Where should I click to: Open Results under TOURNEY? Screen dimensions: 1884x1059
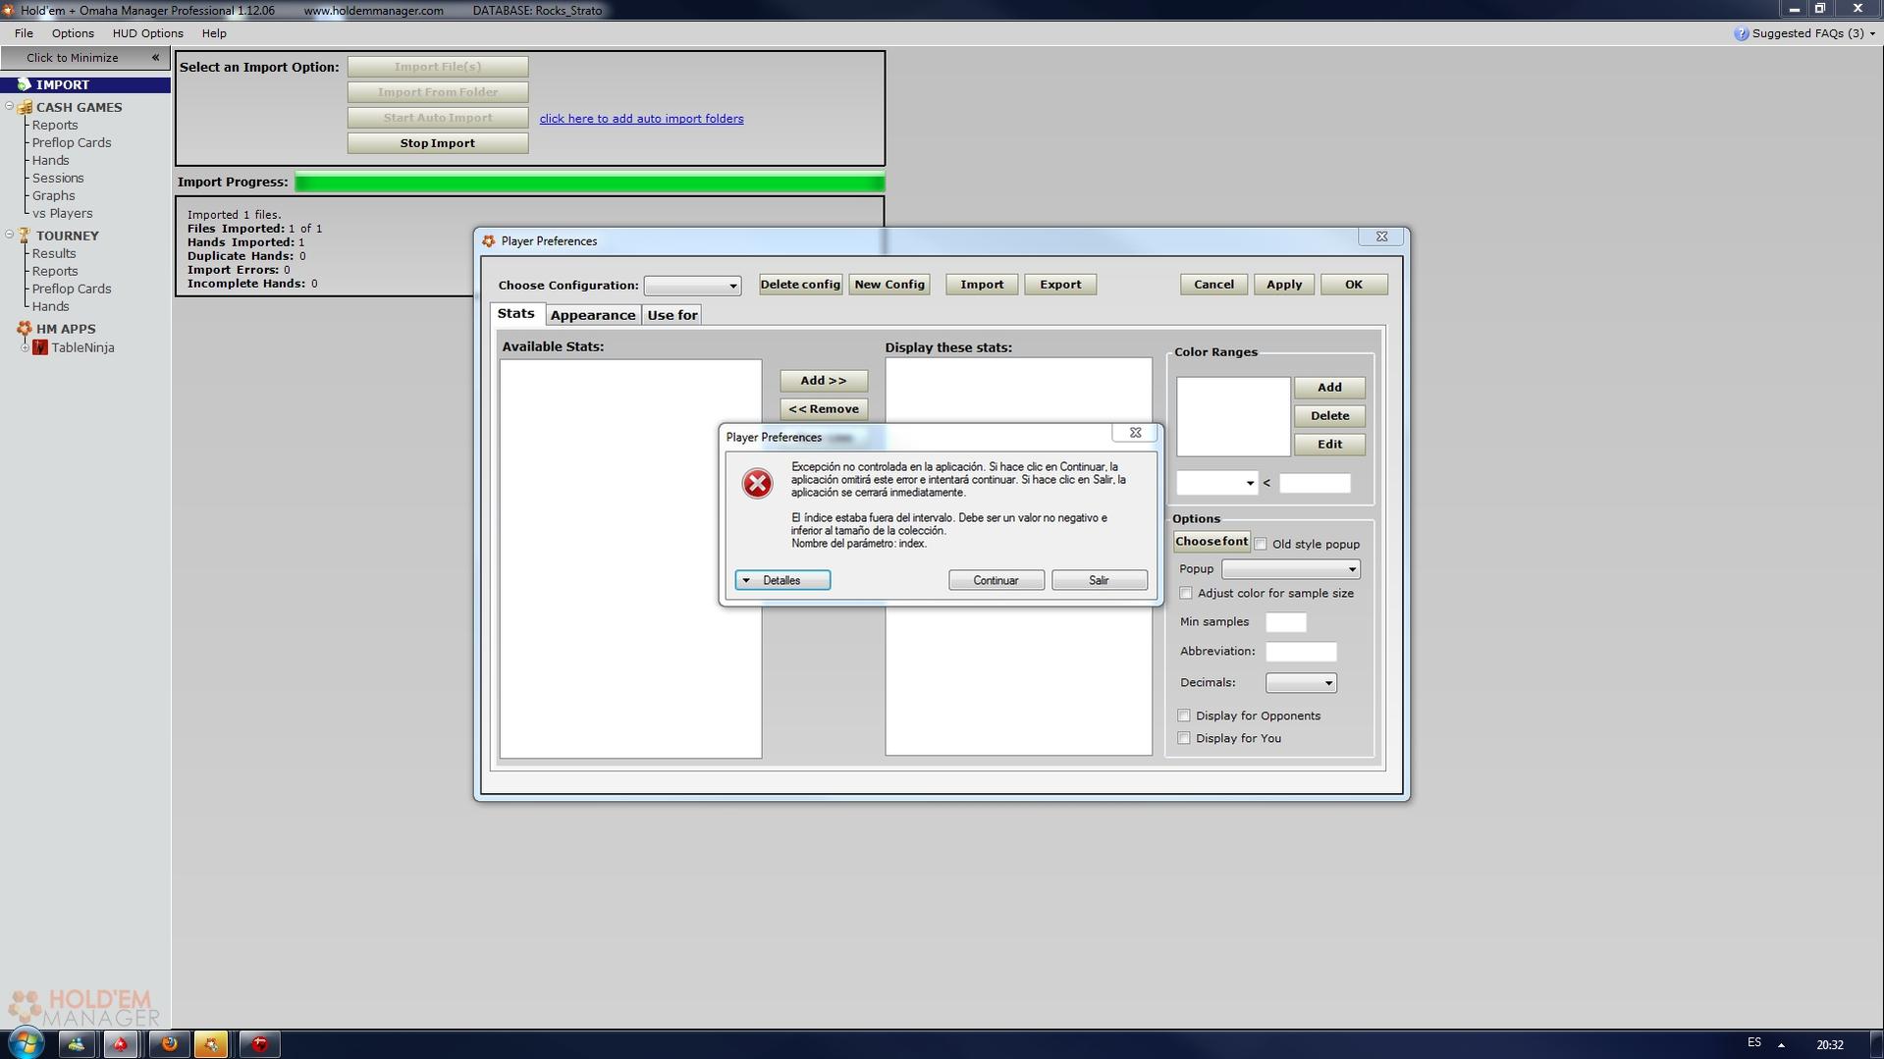click(x=54, y=253)
